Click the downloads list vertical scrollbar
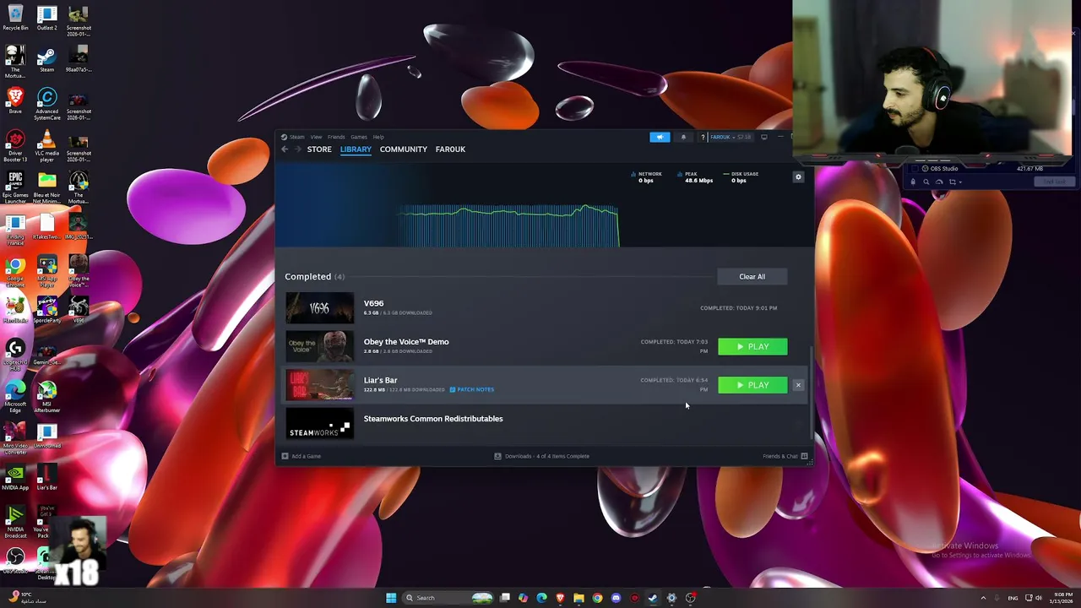Screen dimensions: 1081x608 (812, 393)
